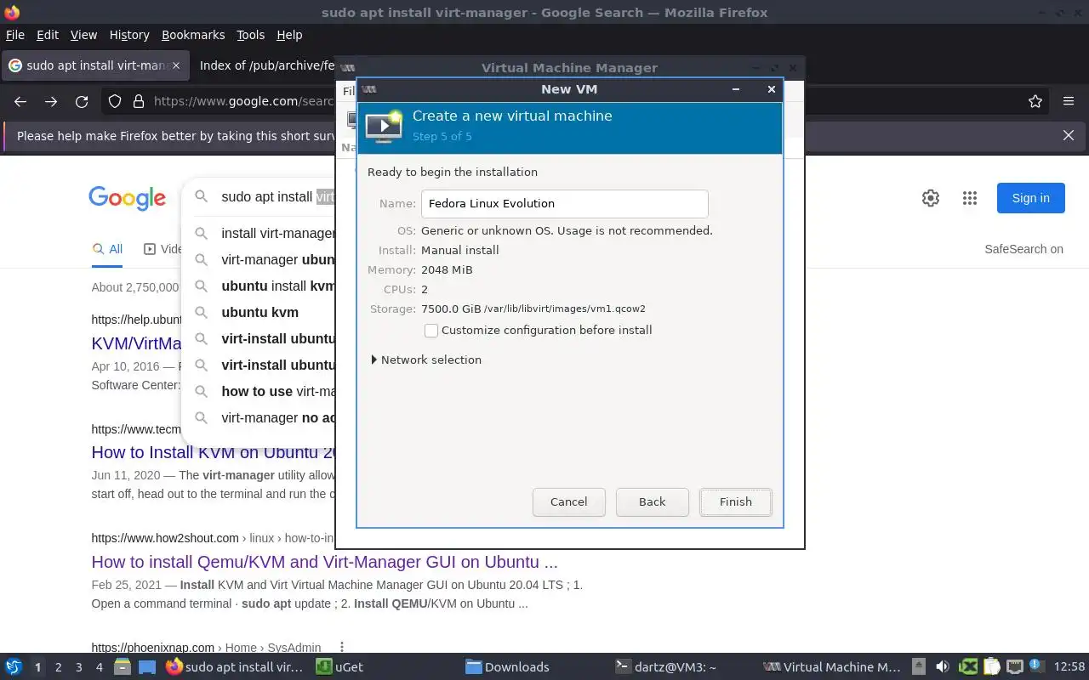The image size is (1089, 680).
Task: Click the clipboard tray icon
Action: click(991, 666)
